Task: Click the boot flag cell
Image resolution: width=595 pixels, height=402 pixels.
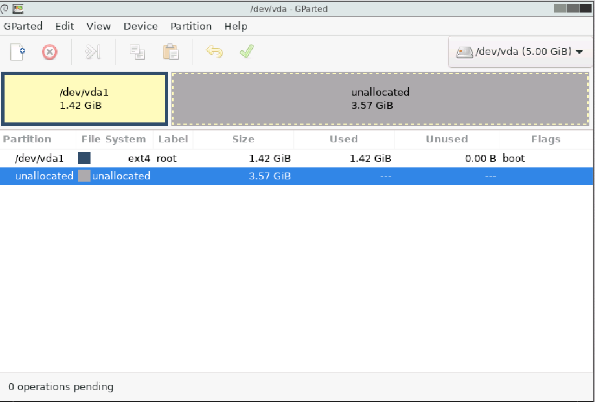Action: click(x=514, y=158)
